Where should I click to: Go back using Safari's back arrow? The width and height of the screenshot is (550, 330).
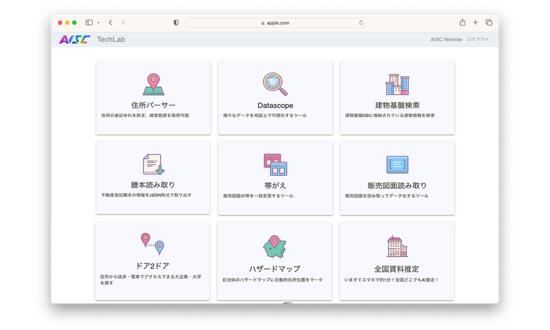click(x=110, y=23)
